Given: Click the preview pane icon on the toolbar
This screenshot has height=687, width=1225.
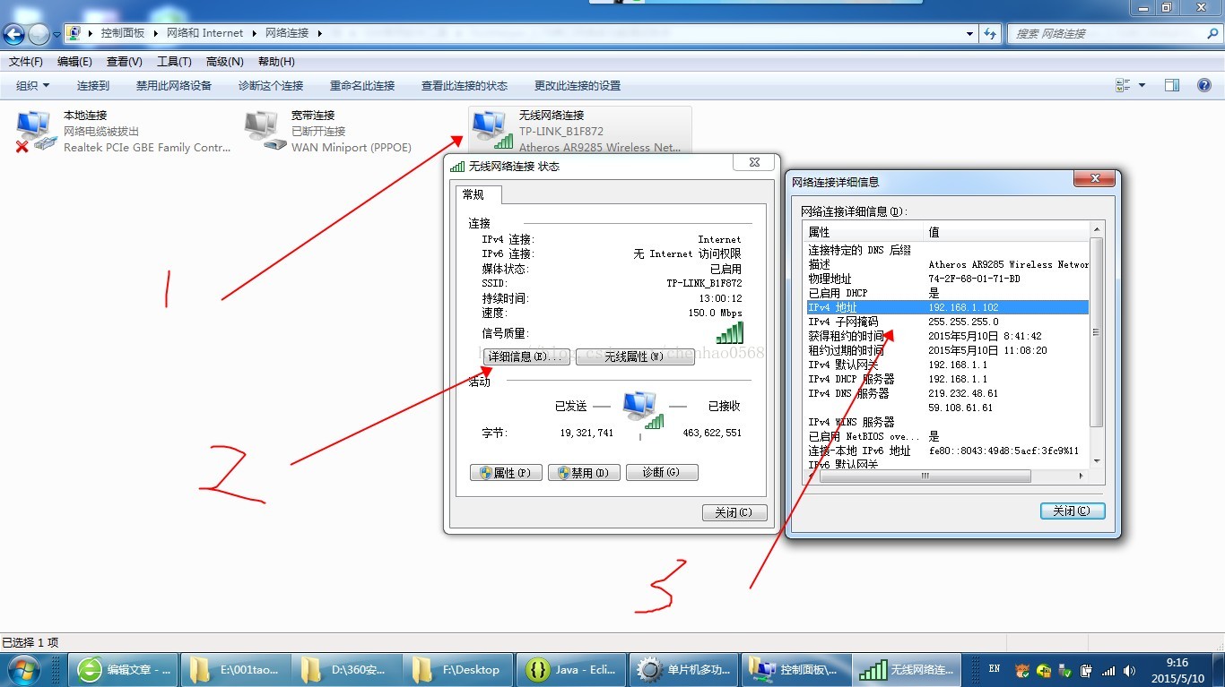Looking at the screenshot, I should point(1172,85).
